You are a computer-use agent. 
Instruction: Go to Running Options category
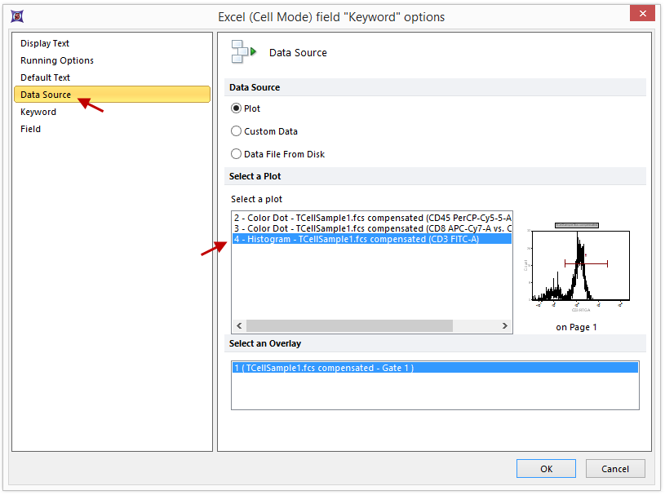click(x=57, y=60)
